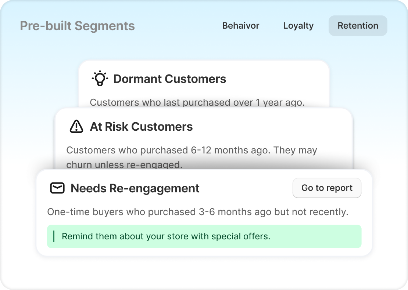Click the lightbulb icon beside Dormant Customers
The width and height of the screenshot is (408, 290).
click(100, 79)
